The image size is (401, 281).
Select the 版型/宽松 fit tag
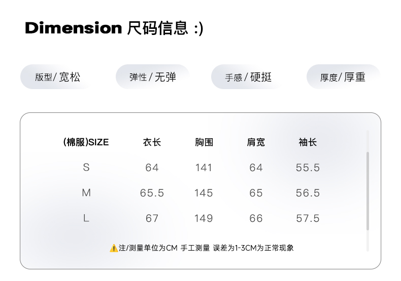coord(57,77)
